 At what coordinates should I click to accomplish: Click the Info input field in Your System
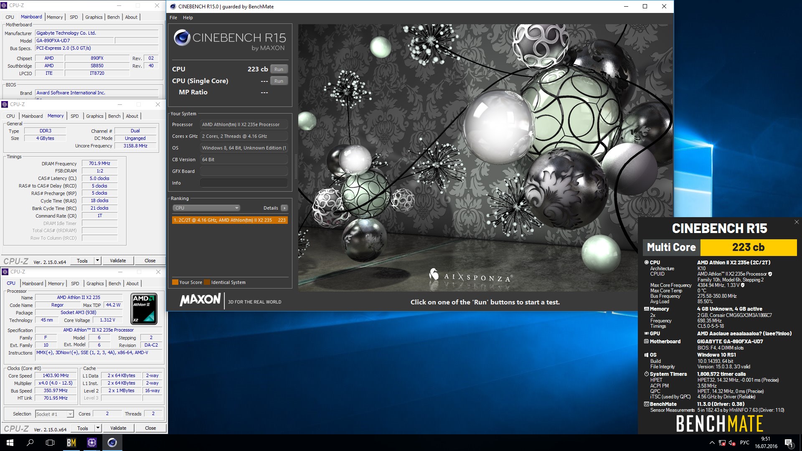244,183
